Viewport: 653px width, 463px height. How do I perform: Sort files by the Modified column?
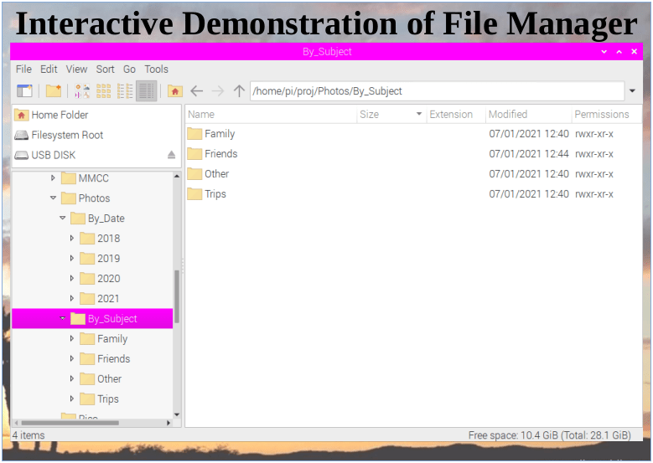(508, 115)
